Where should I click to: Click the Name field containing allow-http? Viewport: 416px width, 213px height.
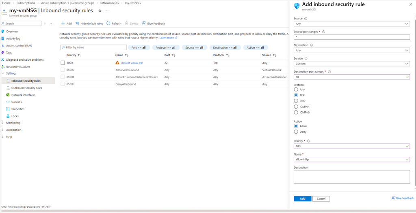pyautogui.click(x=352, y=160)
